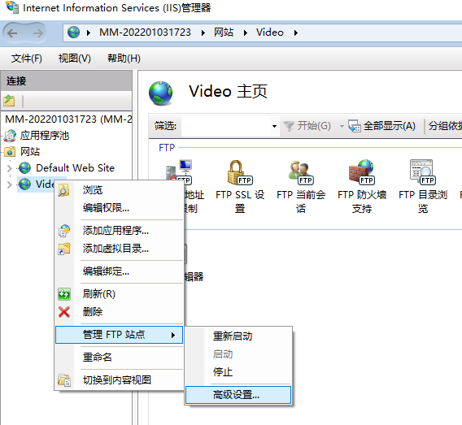
Task: Open the Help menu
Action: pos(124,59)
